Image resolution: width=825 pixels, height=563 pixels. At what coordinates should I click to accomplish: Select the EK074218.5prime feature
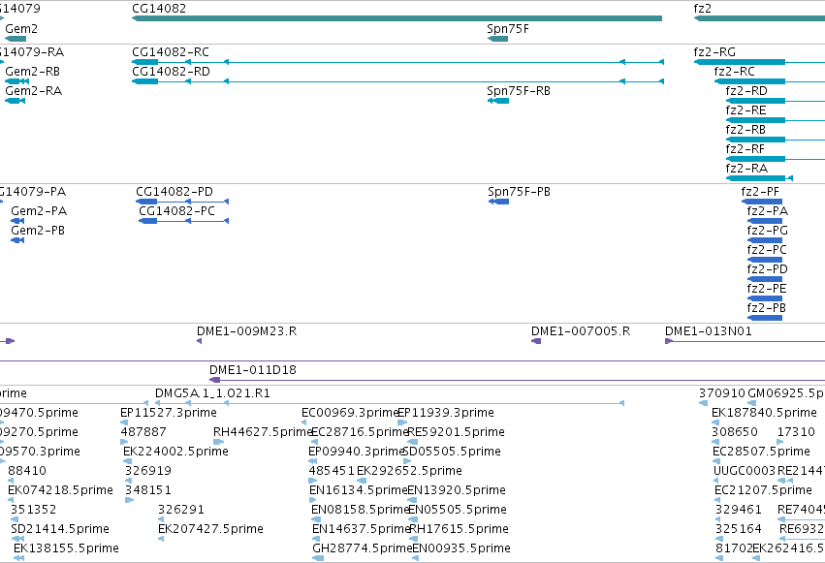11,500
